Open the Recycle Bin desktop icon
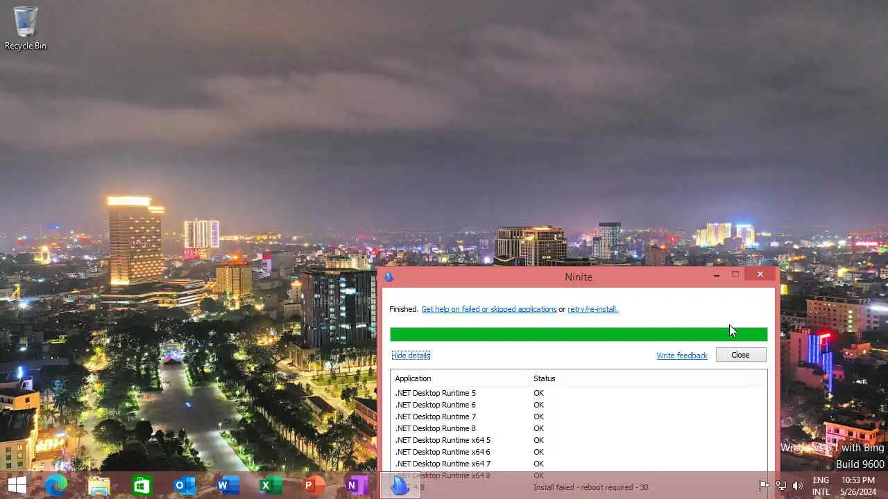The height and width of the screenshot is (499, 888). pos(26,28)
